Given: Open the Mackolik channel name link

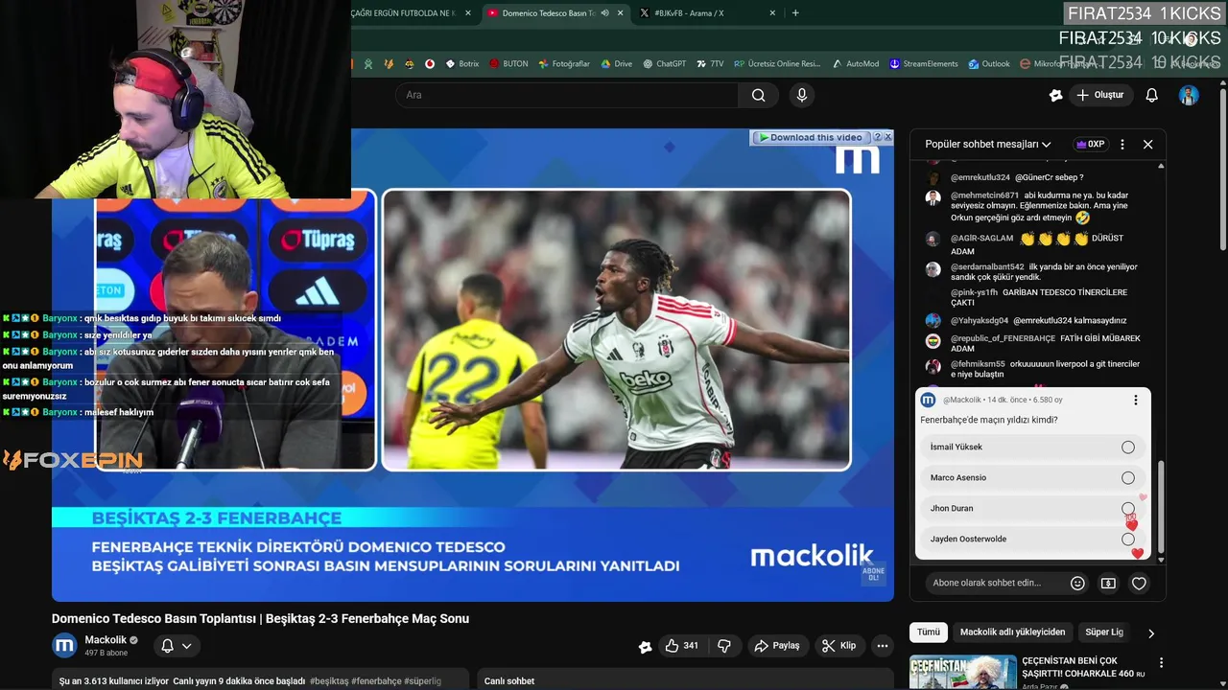Looking at the screenshot, I should pos(106,640).
